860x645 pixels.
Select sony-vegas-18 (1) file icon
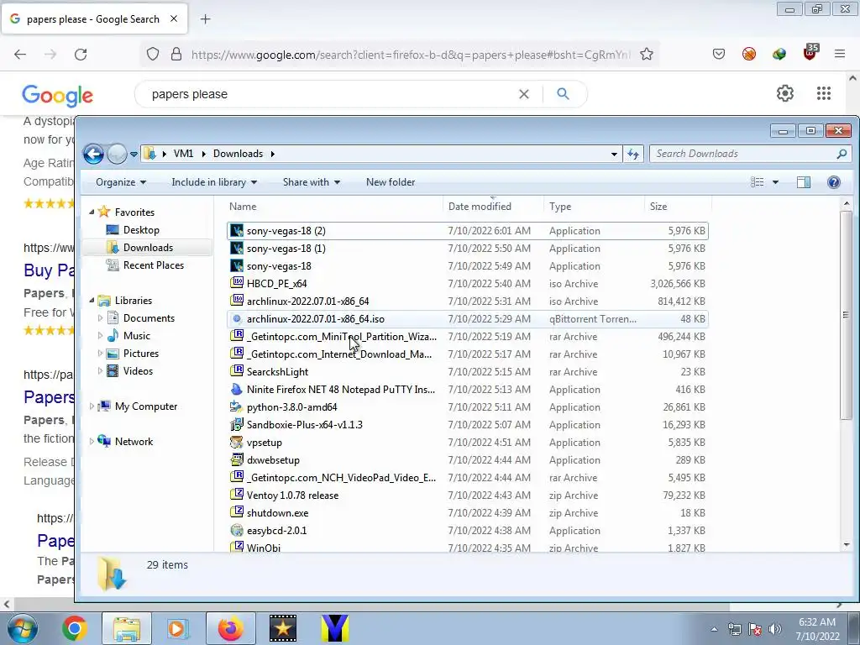[236, 249]
